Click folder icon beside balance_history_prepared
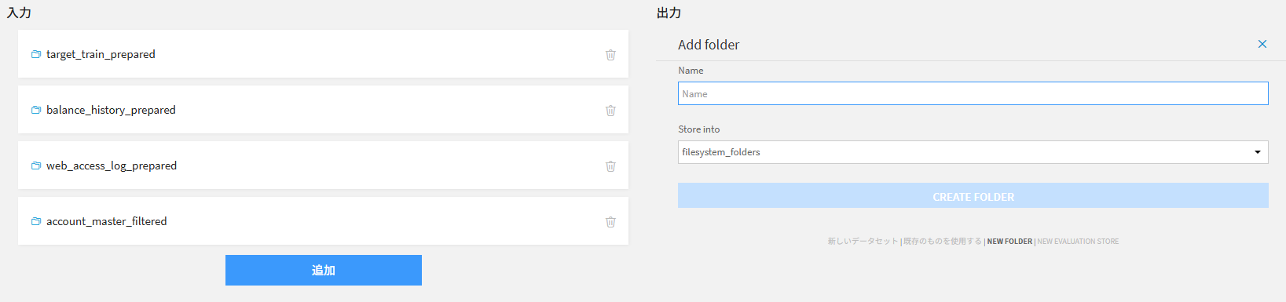The width and height of the screenshot is (1286, 302). 36,110
